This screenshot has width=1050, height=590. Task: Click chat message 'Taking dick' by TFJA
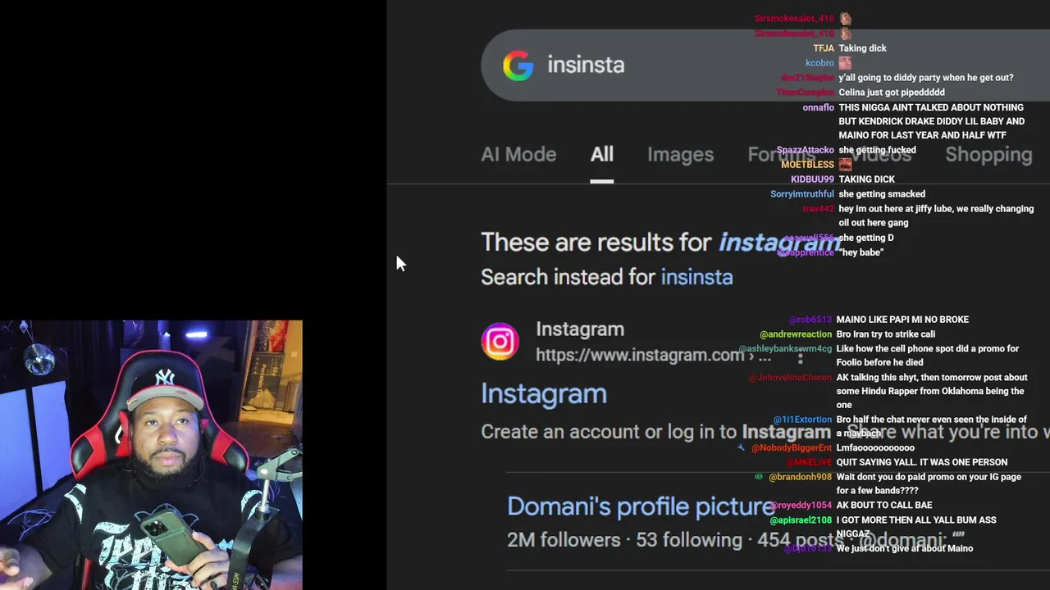(862, 48)
